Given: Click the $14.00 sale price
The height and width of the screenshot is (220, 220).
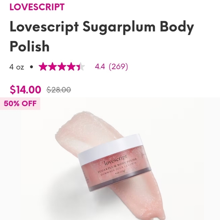Looking at the screenshot, I should click(x=25, y=90).
